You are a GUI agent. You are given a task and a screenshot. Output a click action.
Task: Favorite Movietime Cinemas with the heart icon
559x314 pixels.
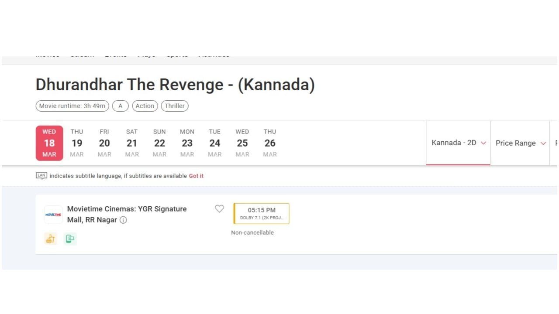219,209
